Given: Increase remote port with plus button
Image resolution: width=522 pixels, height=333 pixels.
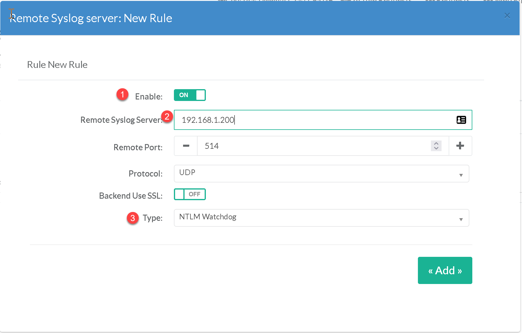Looking at the screenshot, I should pos(460,146).
